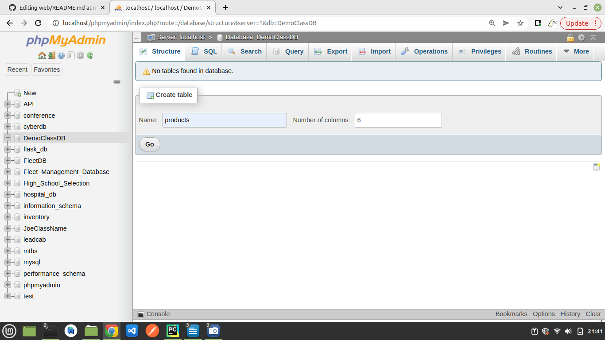
Task: Go to the Import tab
Action: click(374, 51)
